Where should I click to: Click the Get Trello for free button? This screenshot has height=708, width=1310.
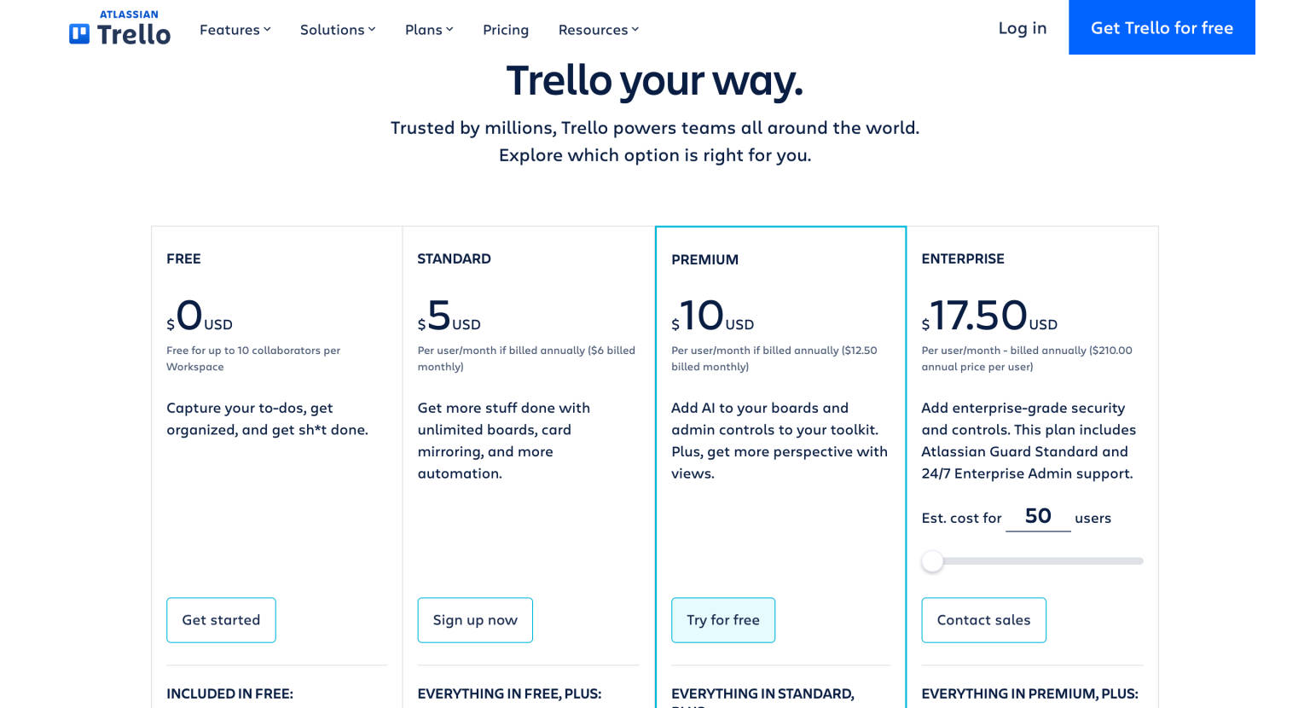click(x=1162, y=27)
